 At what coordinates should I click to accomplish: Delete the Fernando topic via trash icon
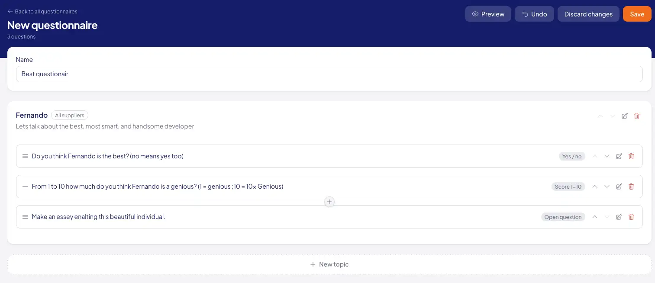[x=636, y=116]
